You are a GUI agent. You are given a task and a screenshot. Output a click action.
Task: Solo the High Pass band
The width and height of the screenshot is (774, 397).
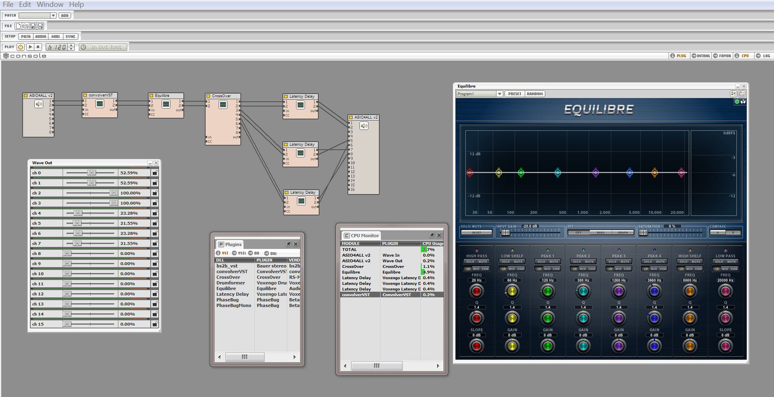[470, 261]
